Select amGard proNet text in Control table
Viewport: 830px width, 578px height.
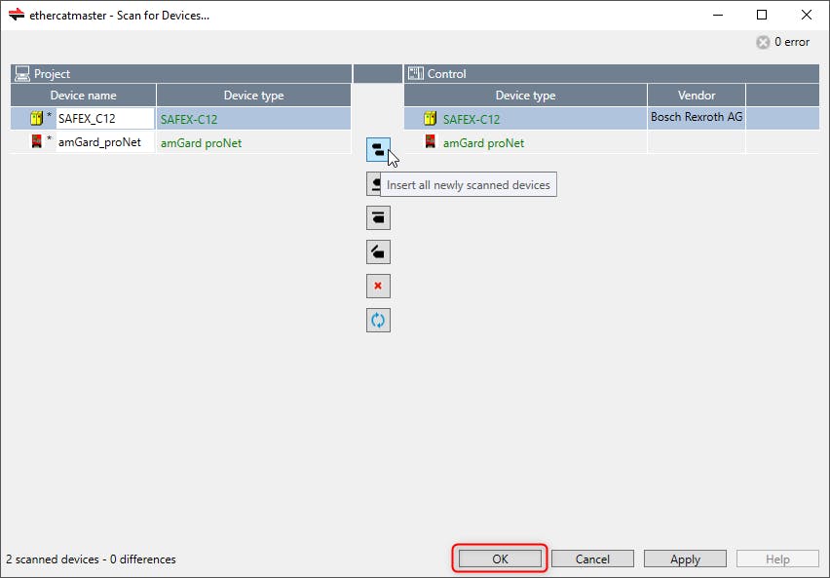click(483, 143)
